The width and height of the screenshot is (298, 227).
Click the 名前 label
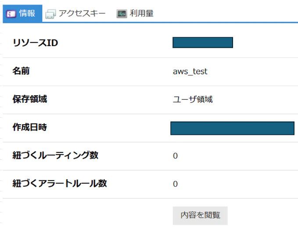(x=21, y=71)
